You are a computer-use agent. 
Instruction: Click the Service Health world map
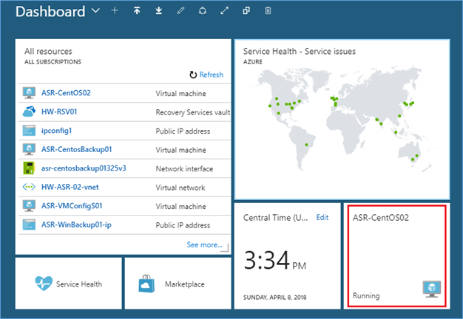(342, 120)
